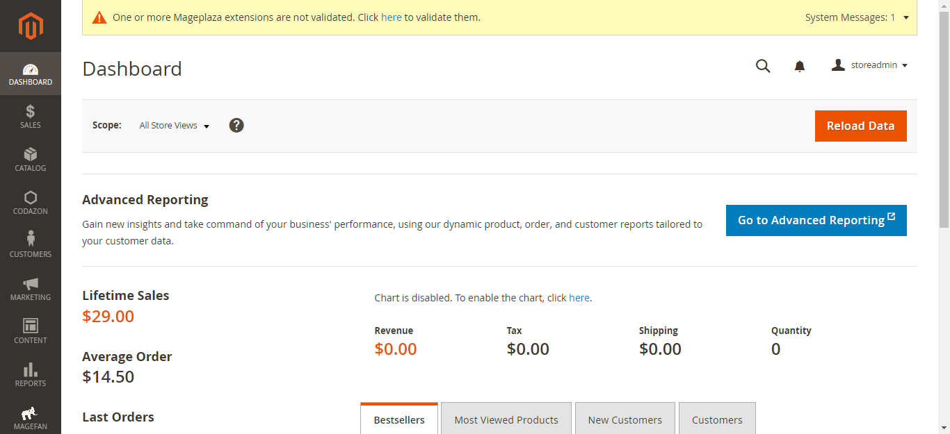950x434 pixels.
Task: Click the Reload Data button
Action: pos(860,126)
